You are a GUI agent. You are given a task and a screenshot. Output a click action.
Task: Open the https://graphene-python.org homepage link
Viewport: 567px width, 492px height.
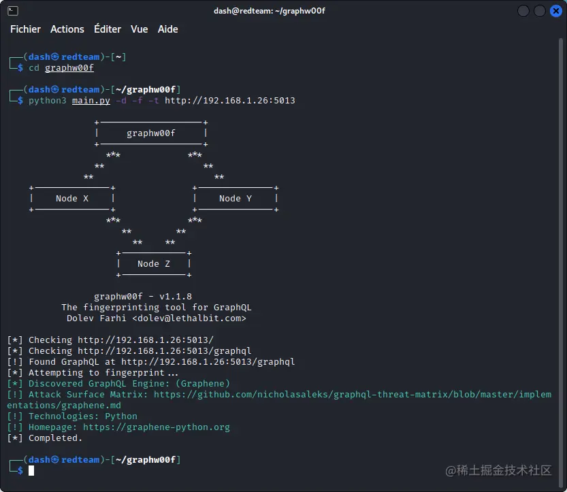[157, 427]
